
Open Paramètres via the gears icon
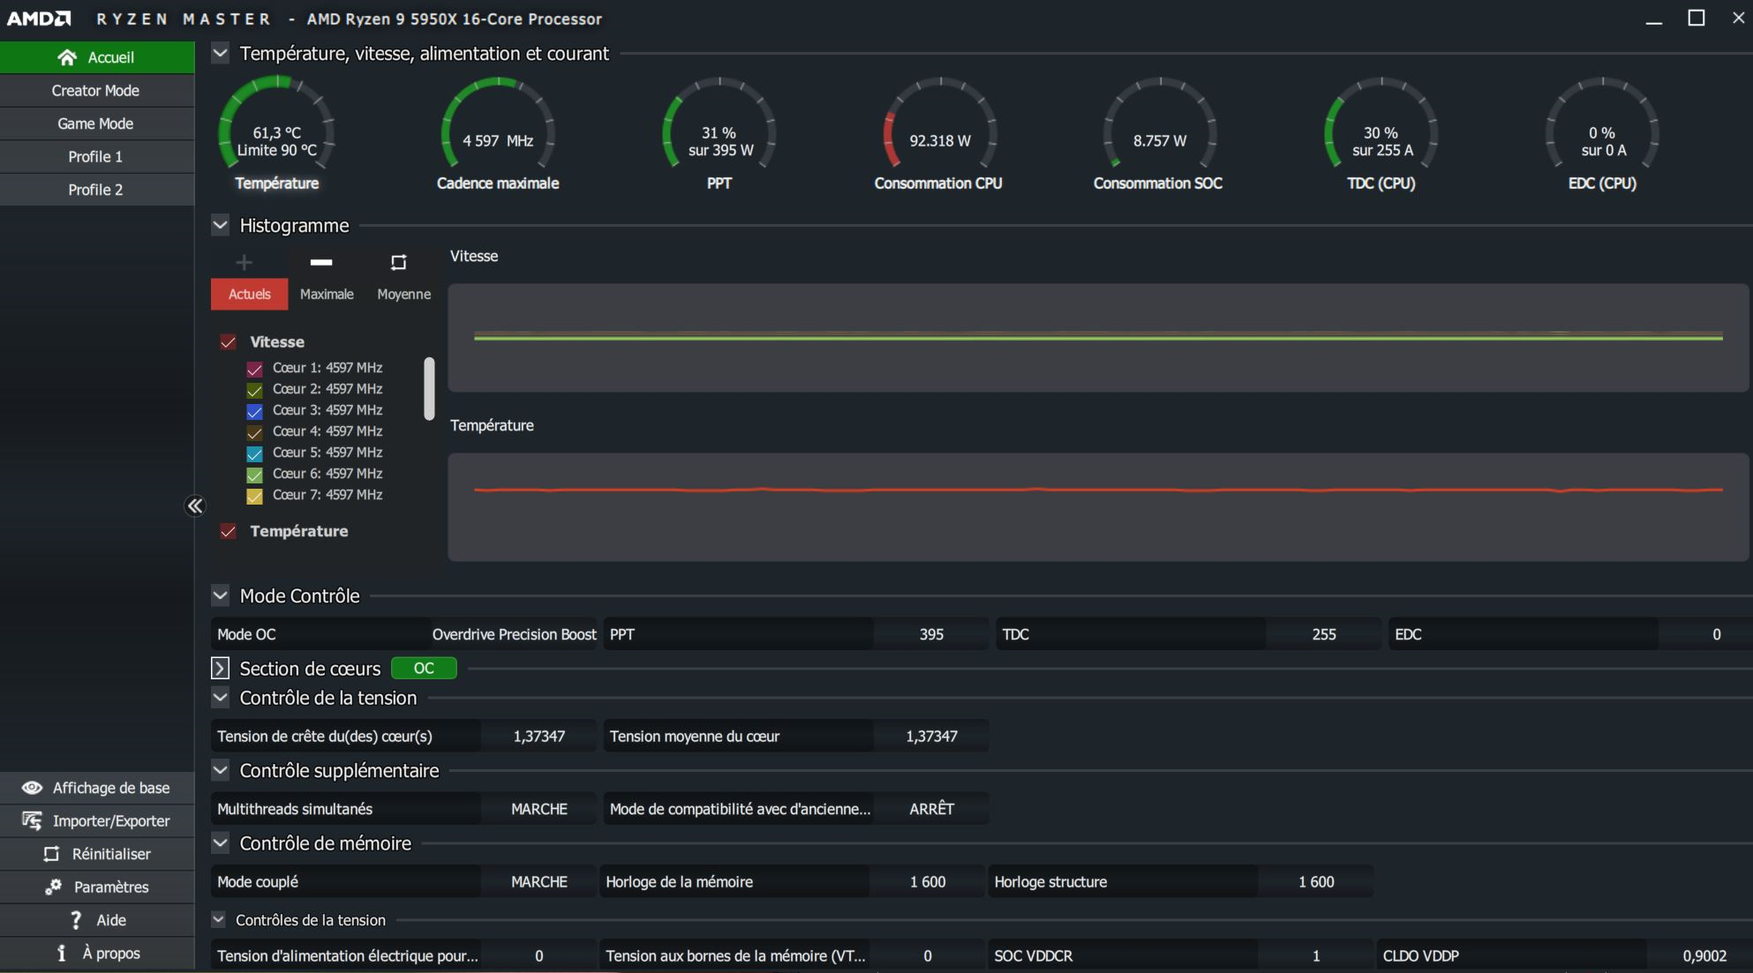pyautogui.click(x=54, y=887)
